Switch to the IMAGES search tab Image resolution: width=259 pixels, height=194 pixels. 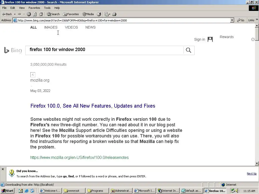(51, 27)
